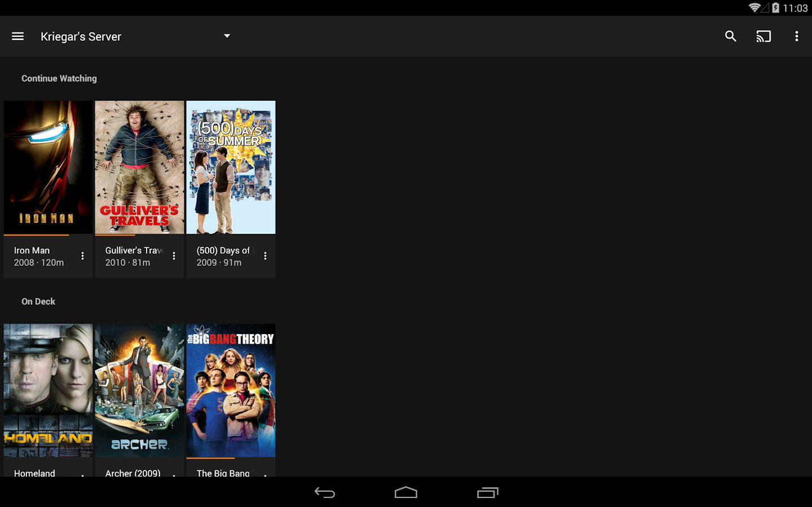Click the On Deck section header
Image resolution: width=812 pixels, height=507 pixels.
[38, 301]
